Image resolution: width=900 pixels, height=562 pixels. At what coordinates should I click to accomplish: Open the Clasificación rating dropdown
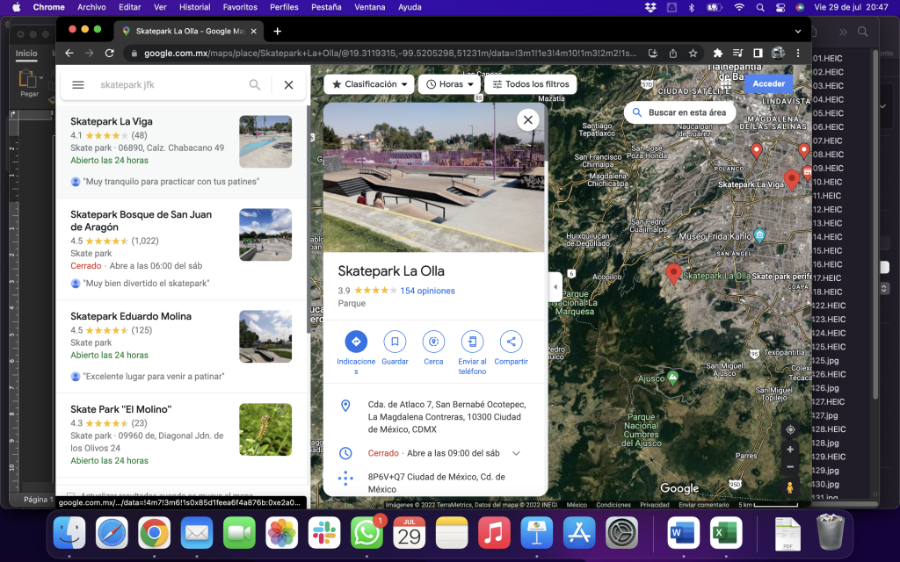click(x=369, y=84)
